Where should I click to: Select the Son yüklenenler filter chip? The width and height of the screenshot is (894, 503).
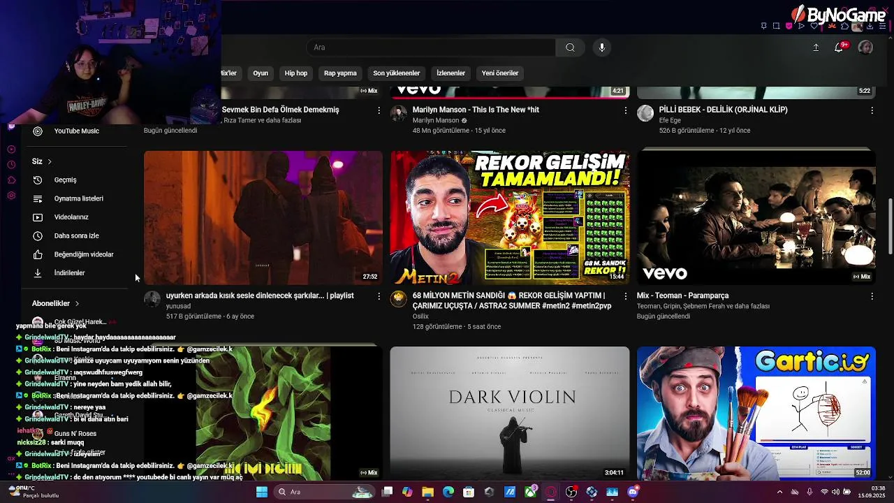pos(396,73)
